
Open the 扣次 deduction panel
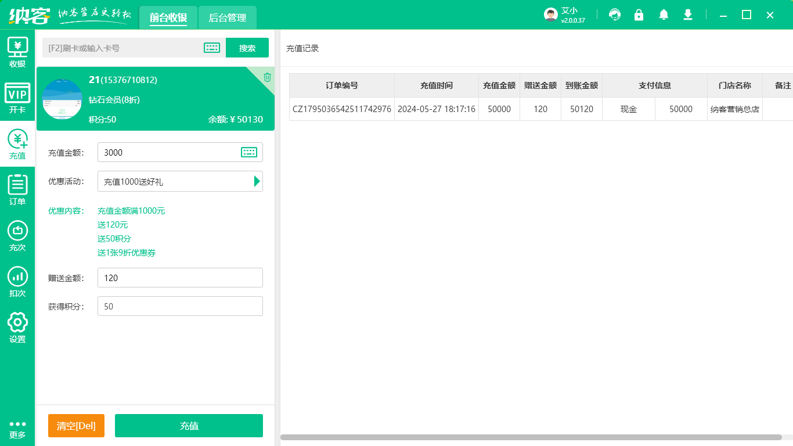tap(17, 283)
